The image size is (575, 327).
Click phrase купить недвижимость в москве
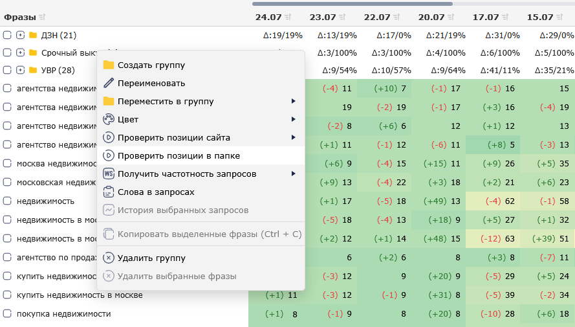click(80, 295)
